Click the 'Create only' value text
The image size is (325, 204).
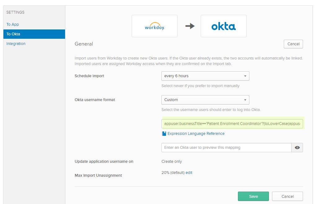172,162
